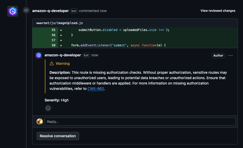Screen dimensions: 243x148
Task: Open amazon-q-developer profile from review header
Action: click(50, 11)
